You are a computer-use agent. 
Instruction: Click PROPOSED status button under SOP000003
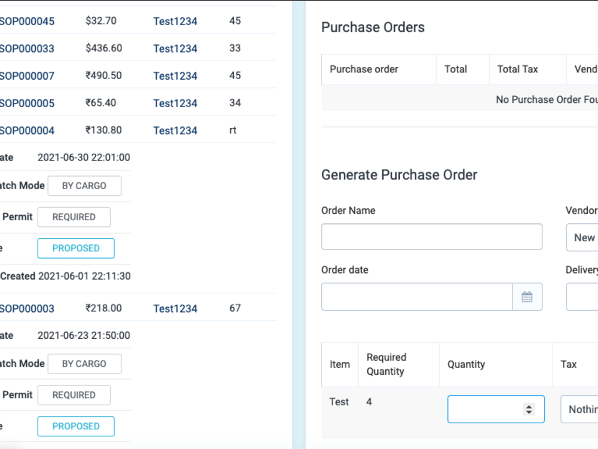click(76, 426)
